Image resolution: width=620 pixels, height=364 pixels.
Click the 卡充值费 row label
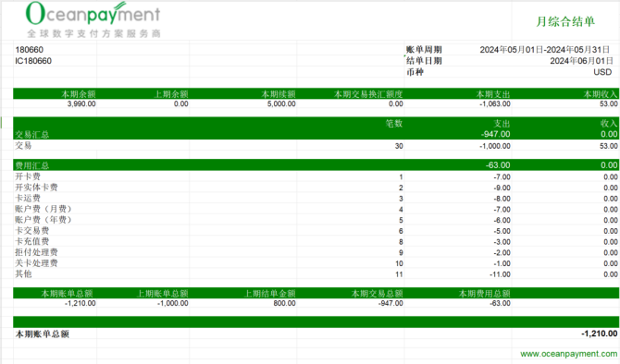(x=32, y=241)
